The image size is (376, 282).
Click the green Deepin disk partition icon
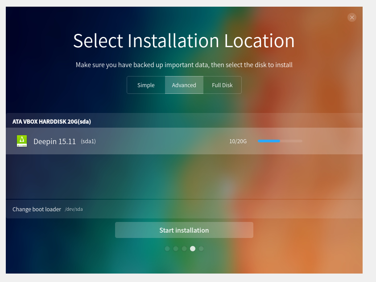(x=21, y=141)
